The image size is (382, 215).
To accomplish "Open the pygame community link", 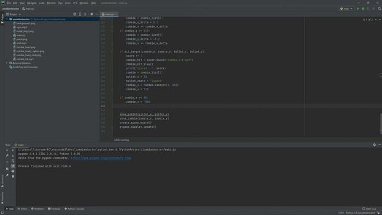I will [101, 158].
